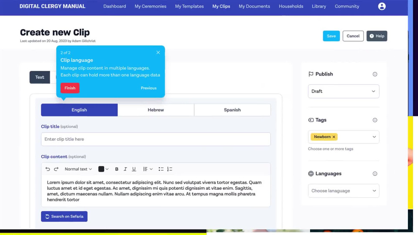The image size is (418, 235).
Task: Switch to the Hebrew language tab
Action: click(155, 110)
